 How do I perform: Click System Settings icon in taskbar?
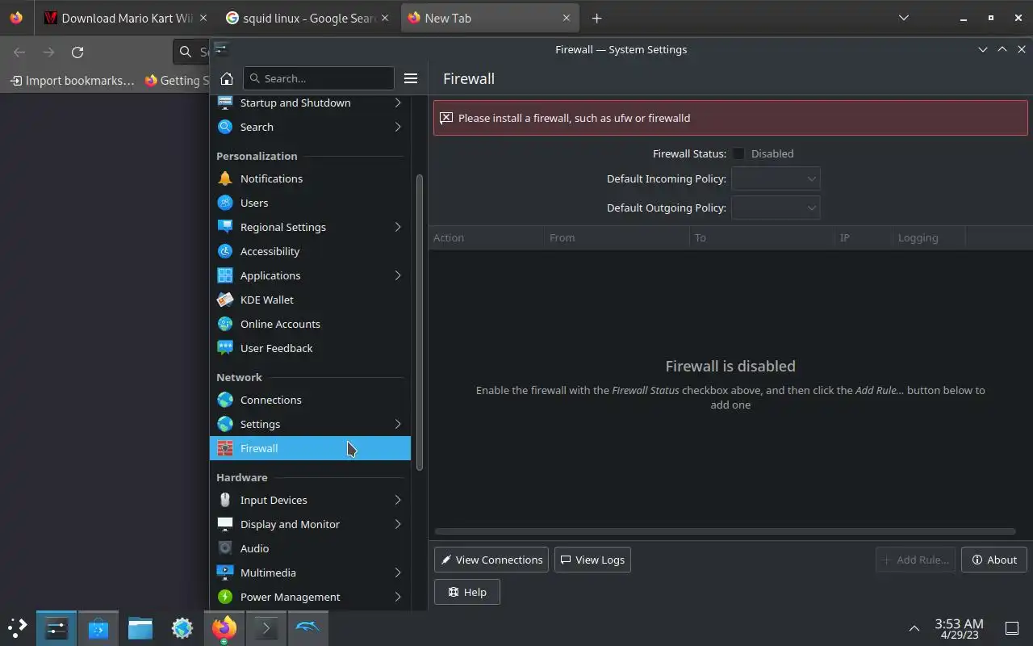pyautogui.click(x=56, y=627)
